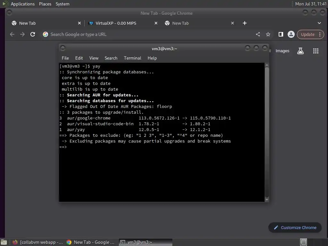The image size is (328, 246).
Task: Click Chrome forward navigation arrow
Action: 22,34
